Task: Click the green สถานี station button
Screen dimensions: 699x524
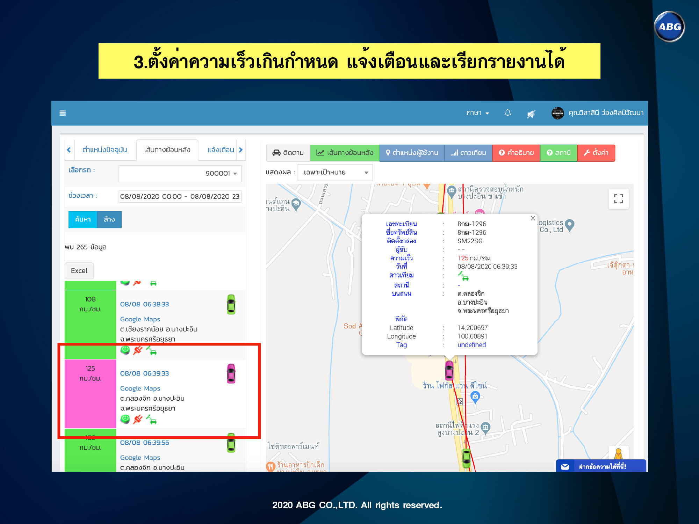Action: coord(559,153)
